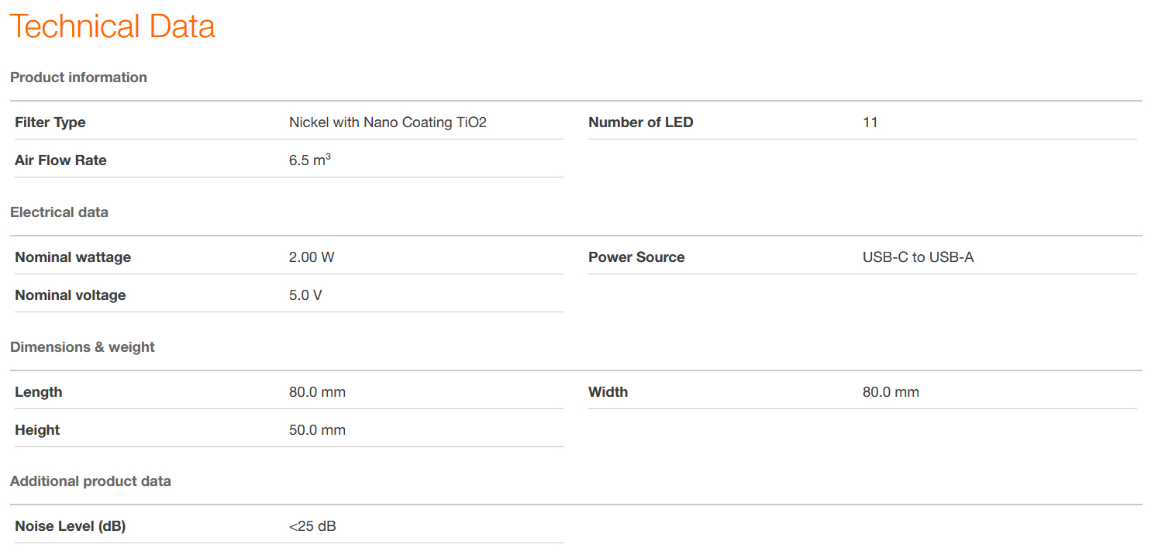Click the Air Flow Rate label
1158x558 pixels.
pyautogui.click(x=60, y=160)
